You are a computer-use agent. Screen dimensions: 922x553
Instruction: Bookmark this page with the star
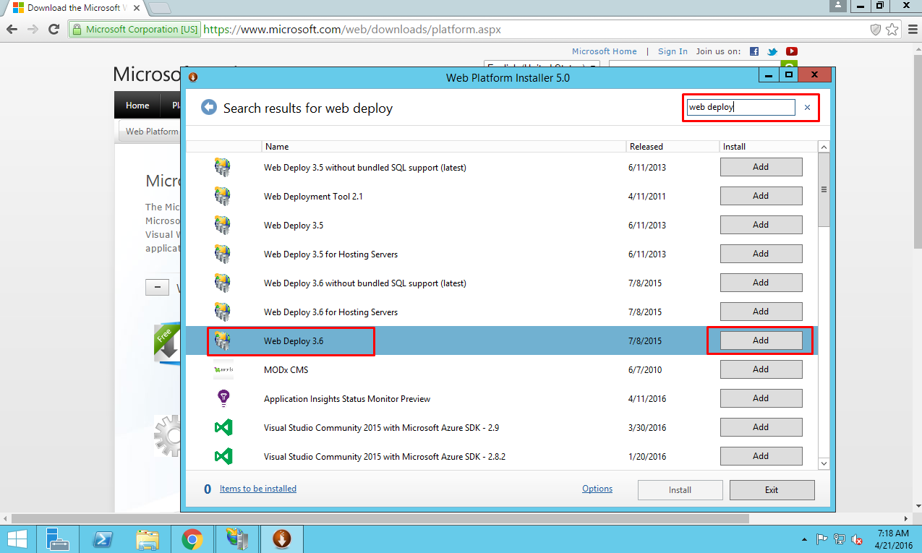tap(892, 30)
